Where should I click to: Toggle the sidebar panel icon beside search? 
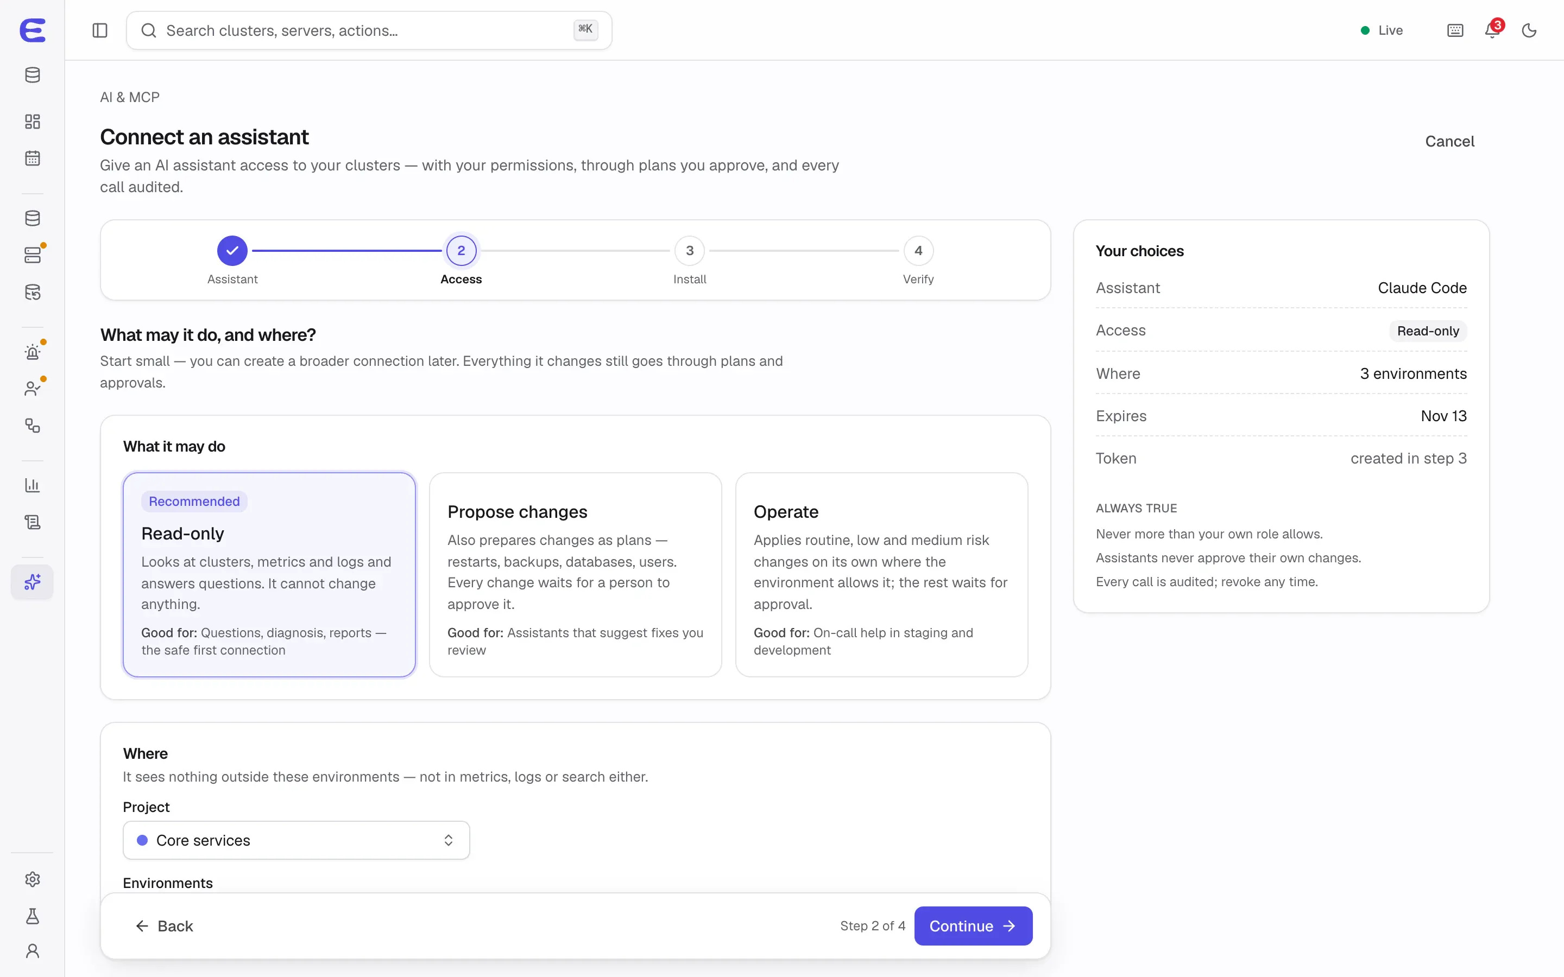tap(99, 30)
